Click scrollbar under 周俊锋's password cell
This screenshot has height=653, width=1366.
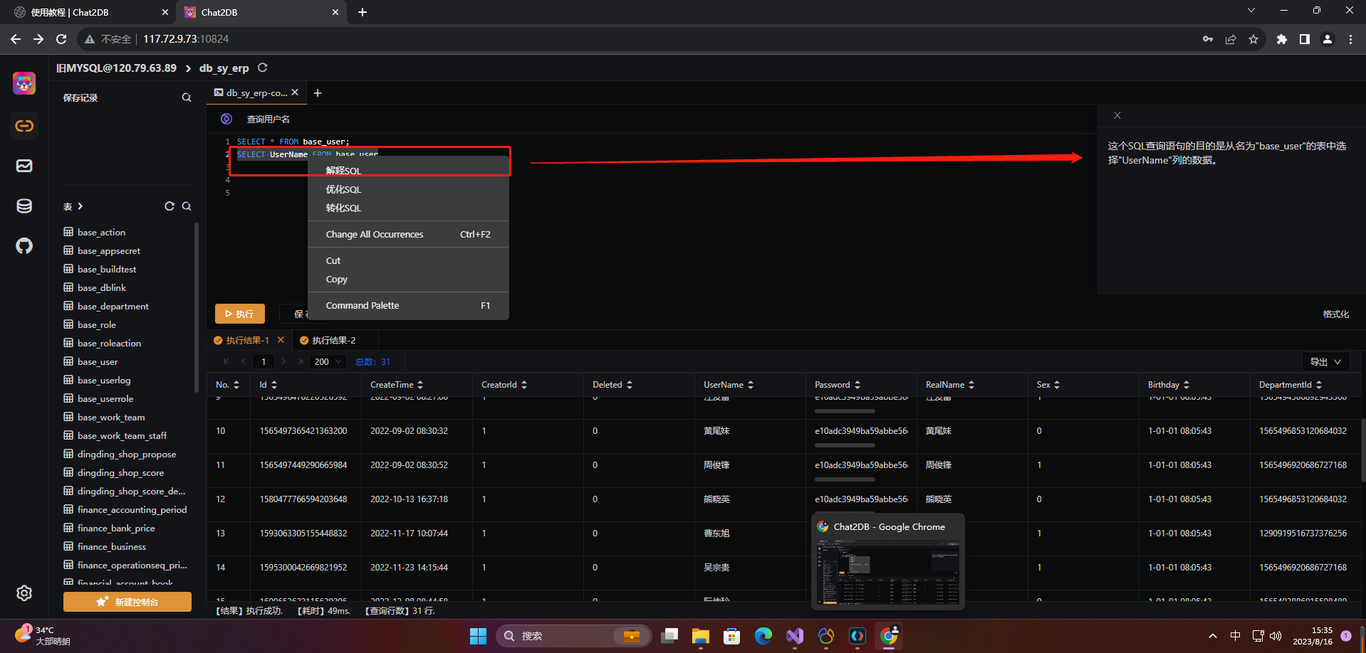pos(845,479)
